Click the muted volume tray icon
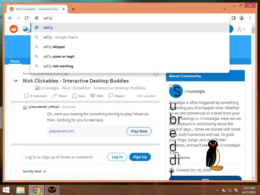The height and width of the screenshot is (195, 260). pos(224,190)
